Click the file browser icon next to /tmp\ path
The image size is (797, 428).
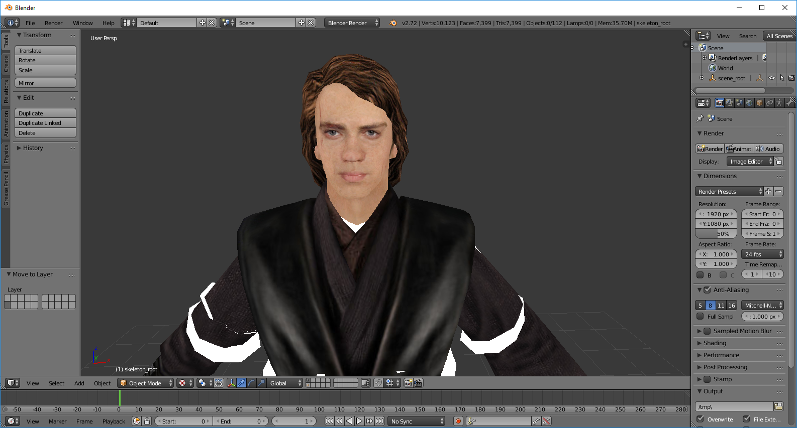778,406
